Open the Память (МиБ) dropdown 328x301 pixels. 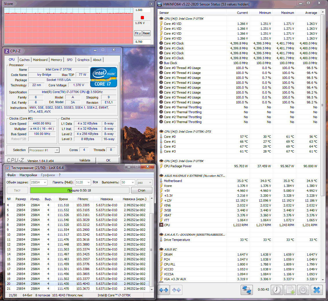click(x=83, y=183)
